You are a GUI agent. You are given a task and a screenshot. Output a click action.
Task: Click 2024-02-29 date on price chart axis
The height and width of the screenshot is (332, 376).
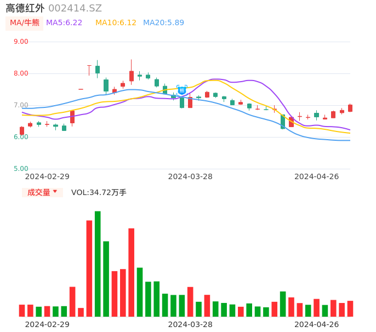(47, 176)
